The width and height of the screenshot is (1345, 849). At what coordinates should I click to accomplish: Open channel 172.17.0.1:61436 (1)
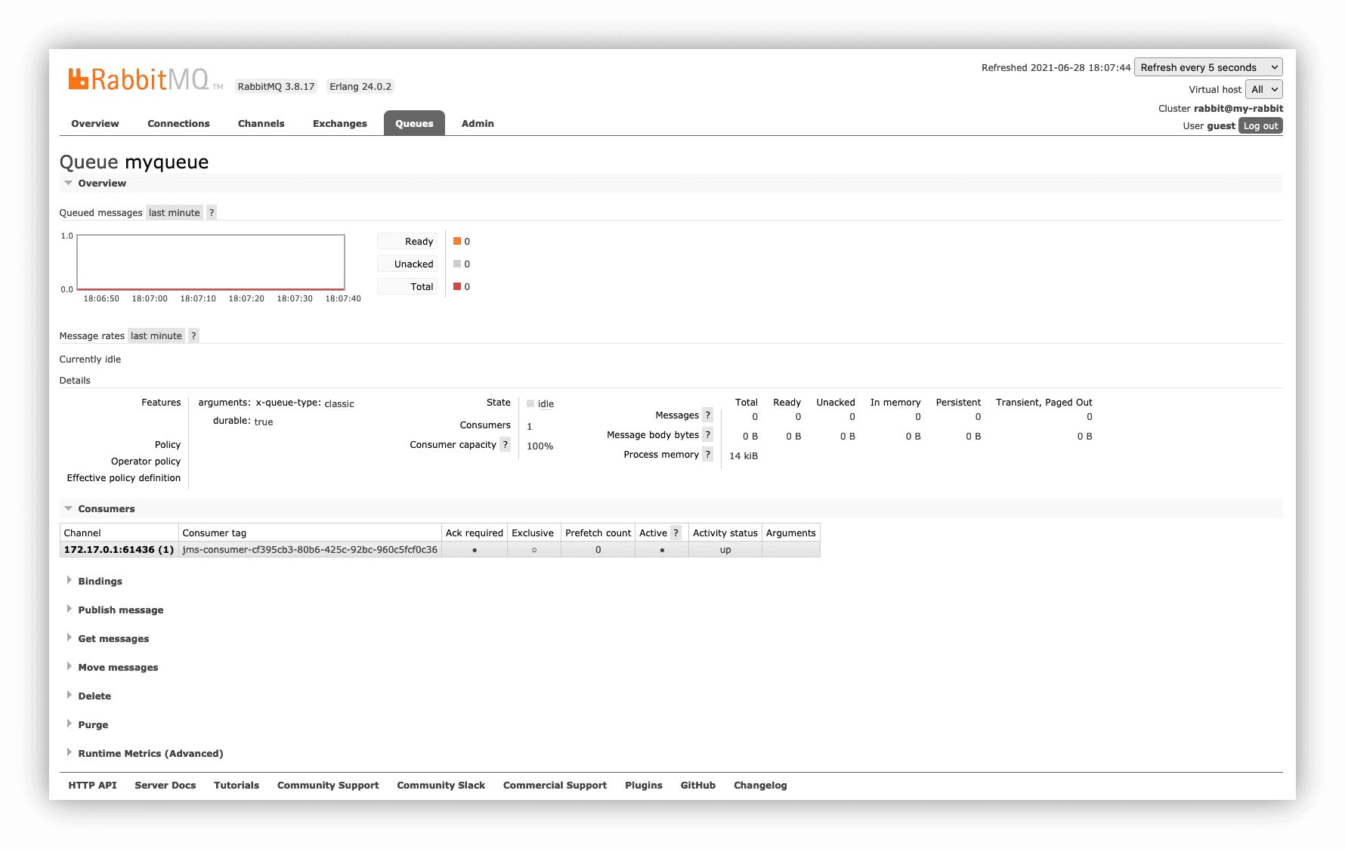click(x=119, y=550)
